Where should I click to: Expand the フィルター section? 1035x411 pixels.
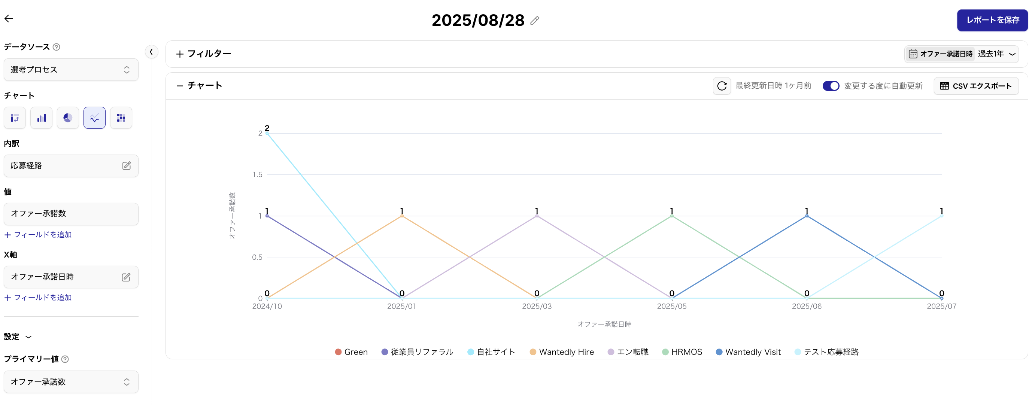click(x=204, y=54)
